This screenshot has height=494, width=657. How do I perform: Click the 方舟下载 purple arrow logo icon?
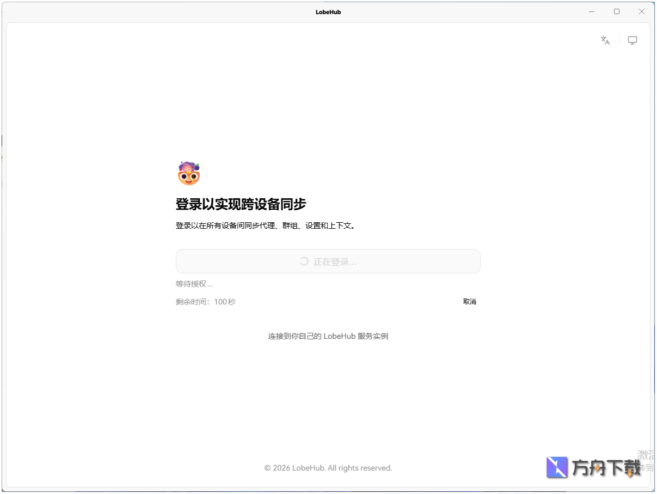coord(556,467)
